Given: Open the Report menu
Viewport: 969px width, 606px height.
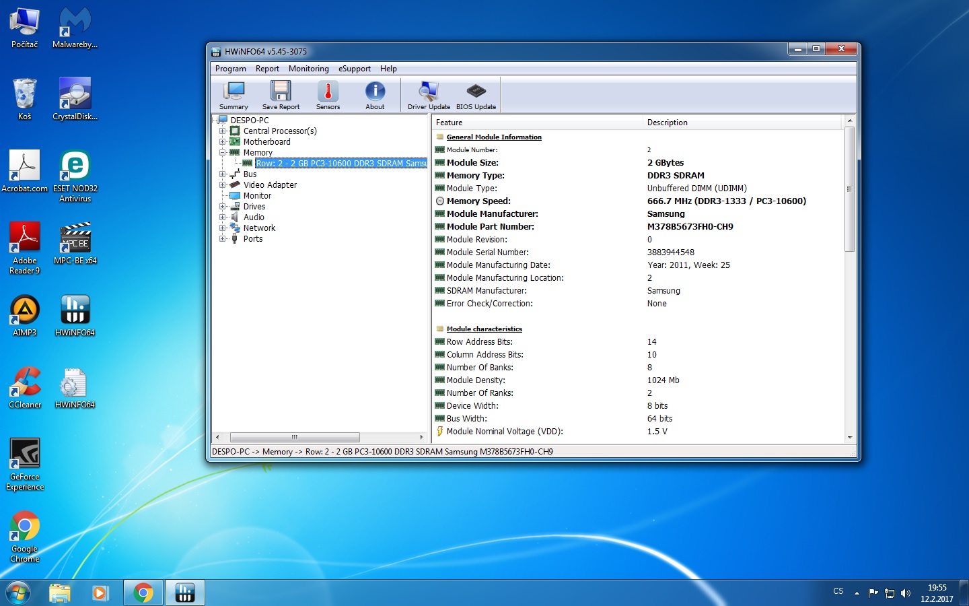Looking at the screenshot, I should point(267,69).
